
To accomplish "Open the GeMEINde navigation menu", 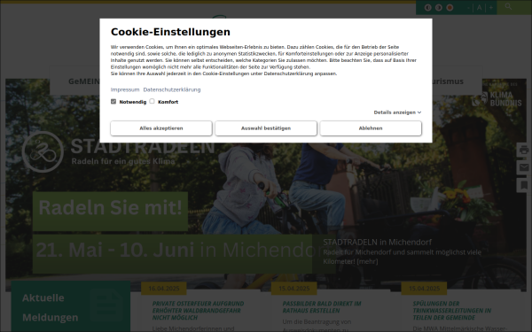I will coord(84,81).
